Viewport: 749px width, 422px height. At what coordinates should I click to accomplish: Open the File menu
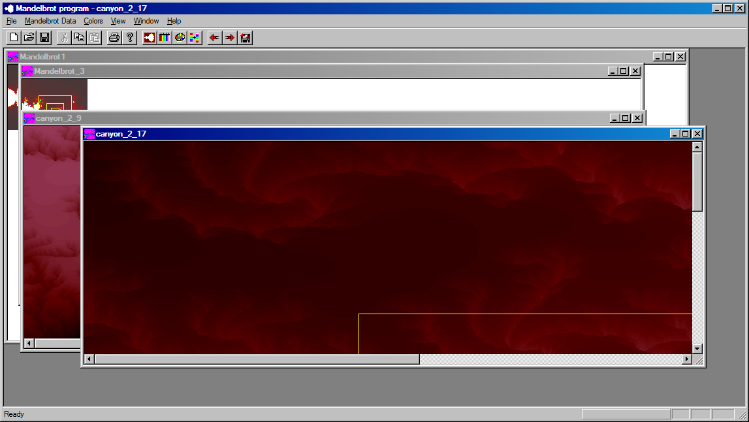pos(11,21)
